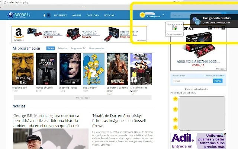Image resolution: width=238 pixels, height=149 pixels.
Task: Click the fourth star in friends activity
Action: pos(175,127)
